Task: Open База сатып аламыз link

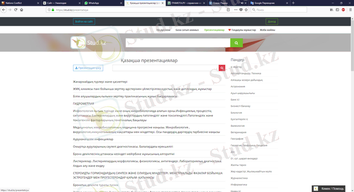Action: click(x=187, y=30)
